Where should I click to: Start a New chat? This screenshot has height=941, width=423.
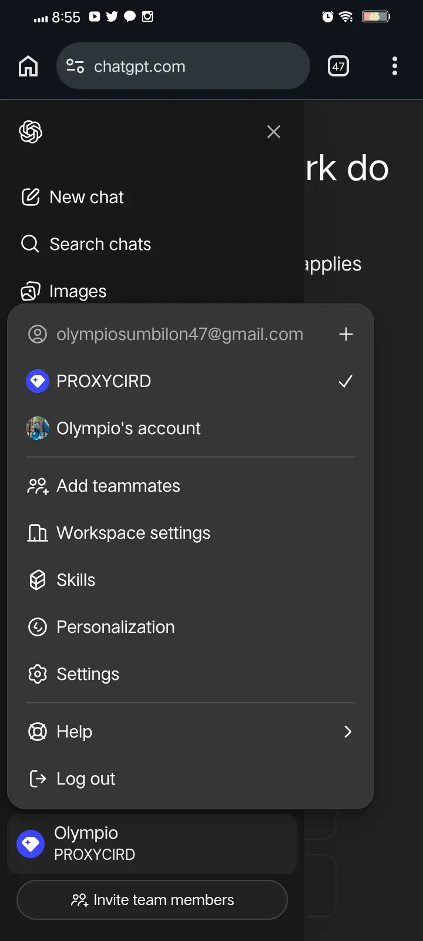73,197
